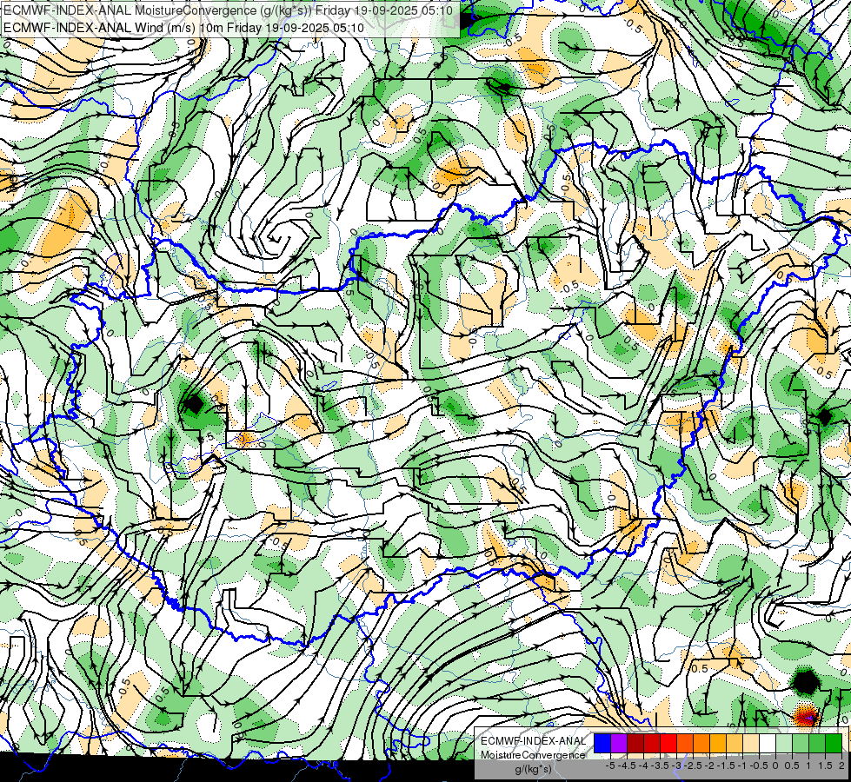Select the light orange swatch between -1.5 and -1
851x782 pixels.
(x=735, y=743)
